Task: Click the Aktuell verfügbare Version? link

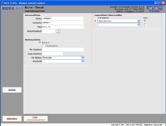Action: point(130,12)
